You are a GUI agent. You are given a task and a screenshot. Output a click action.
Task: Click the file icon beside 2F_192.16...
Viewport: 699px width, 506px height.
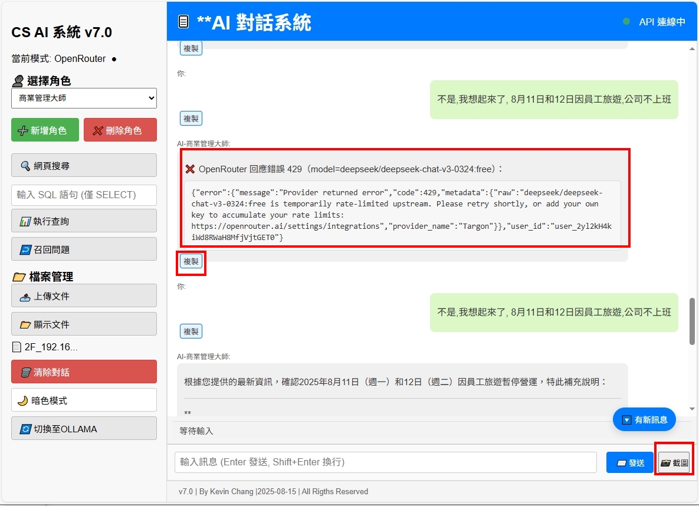17,347
